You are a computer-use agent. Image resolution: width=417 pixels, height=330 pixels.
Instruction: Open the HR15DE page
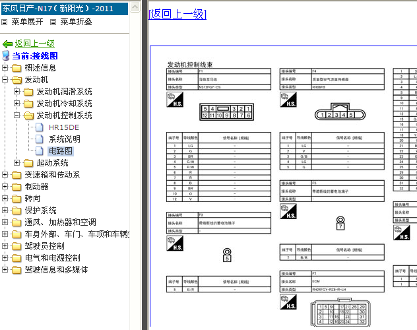64,127
